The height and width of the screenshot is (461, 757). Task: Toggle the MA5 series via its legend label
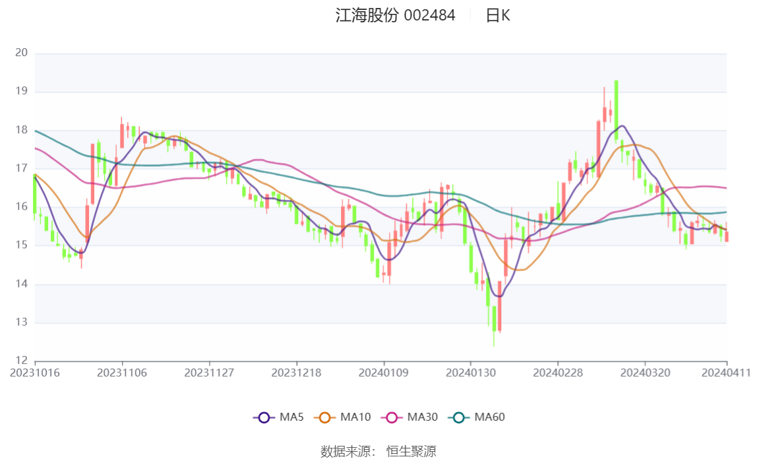tap(291, 417)
